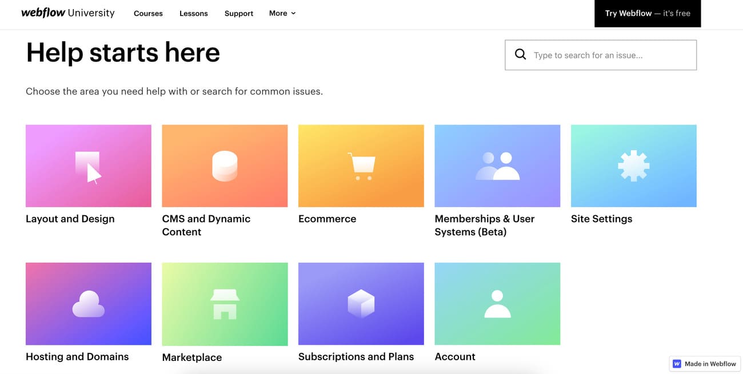Open Memberships & User Systems (Beta) link
Image resolution: width=743 pixels, height=374 pixels.
tap(485, 225)
